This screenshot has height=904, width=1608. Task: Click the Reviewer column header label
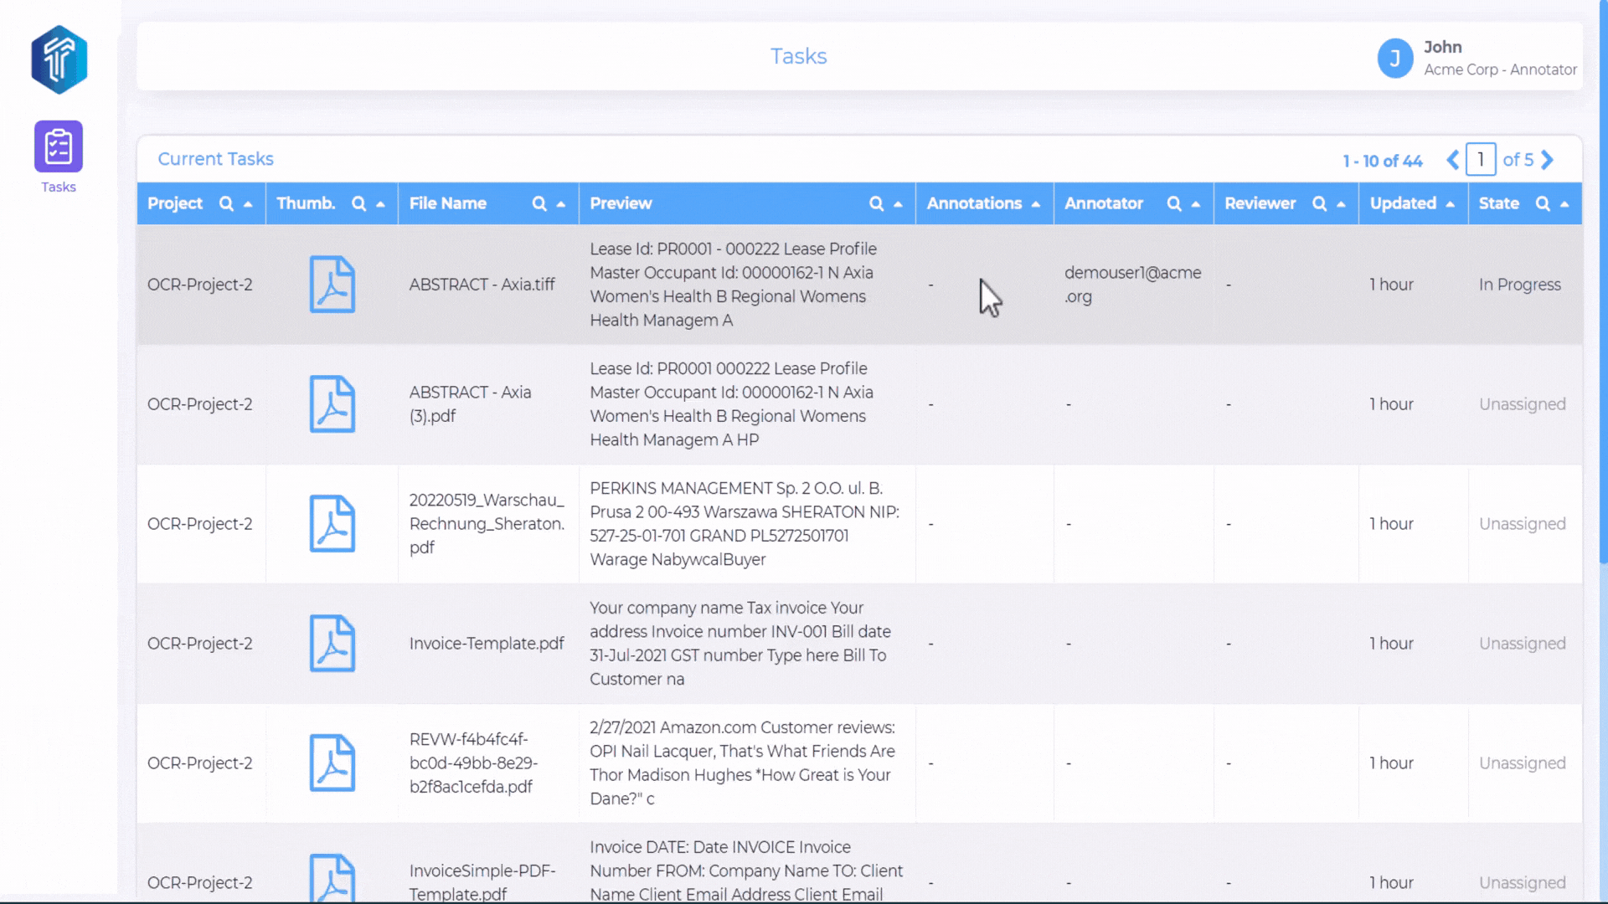[x=1260, y=203]
